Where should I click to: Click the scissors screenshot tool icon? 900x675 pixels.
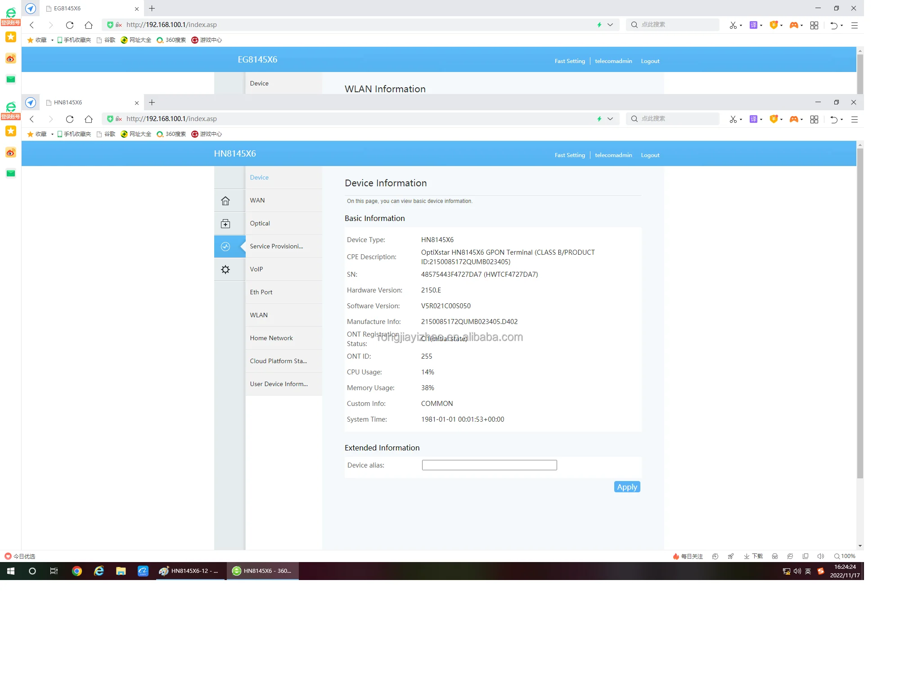(733, 119)
